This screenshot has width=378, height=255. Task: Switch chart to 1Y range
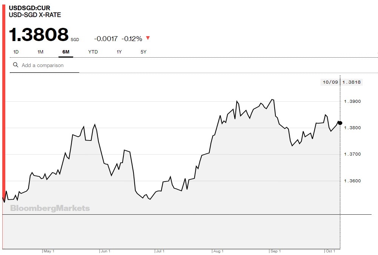click(119, 52)
